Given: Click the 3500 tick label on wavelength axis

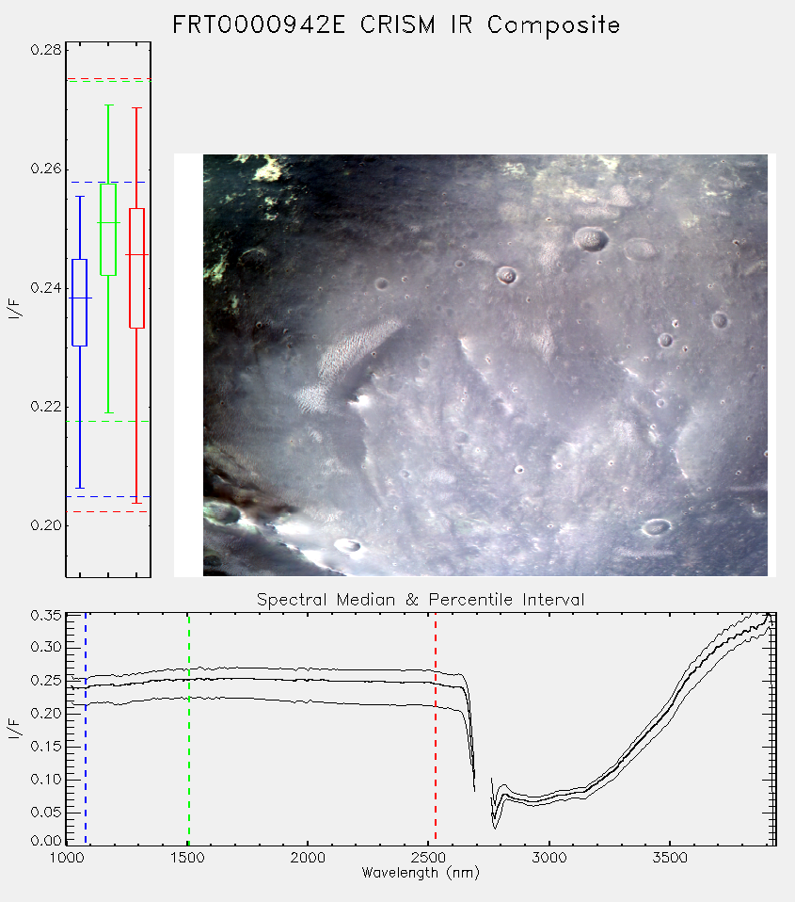Looking at the screenshot, I should pyautogui.click(x=670, y=859).
